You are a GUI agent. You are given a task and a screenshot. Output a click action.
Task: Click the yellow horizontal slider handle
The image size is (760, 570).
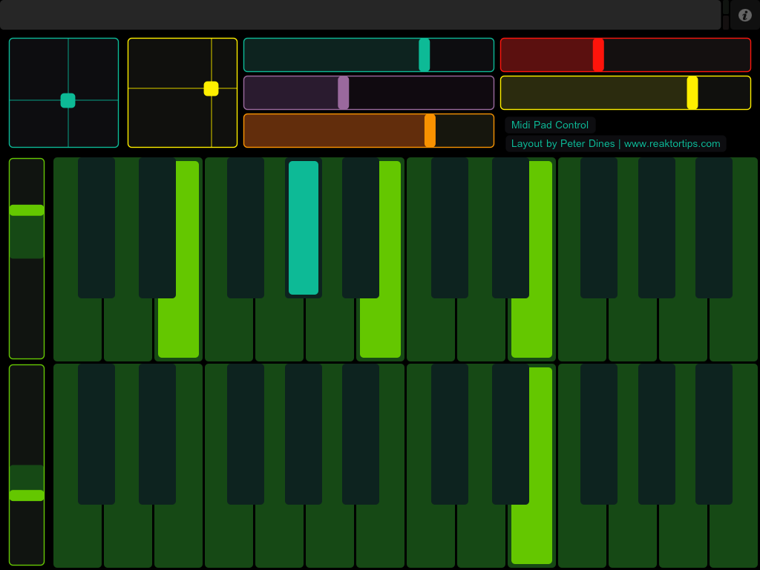692,93
